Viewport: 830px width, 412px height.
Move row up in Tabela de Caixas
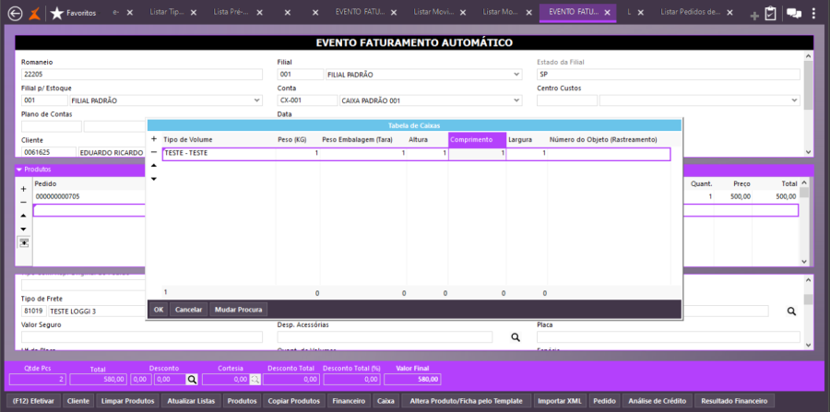[x=154, y=166]
